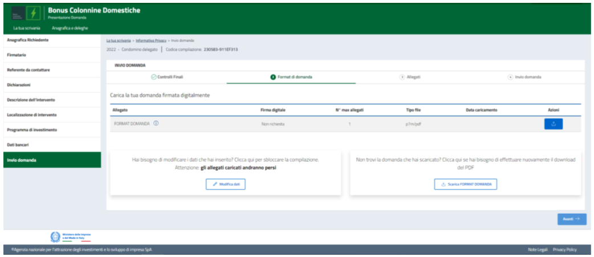The width and height of the screenshot is (594, 257).
Task: Open the Controlli Finali step
Action: (x=167, y=76)
